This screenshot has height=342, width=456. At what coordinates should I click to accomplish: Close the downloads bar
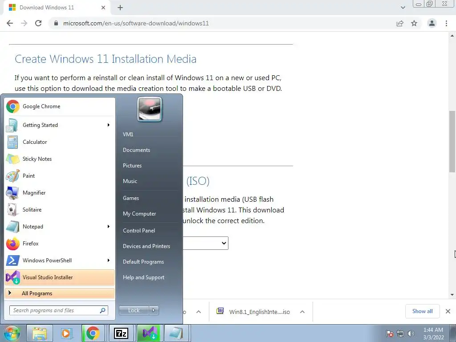point(448,311)
